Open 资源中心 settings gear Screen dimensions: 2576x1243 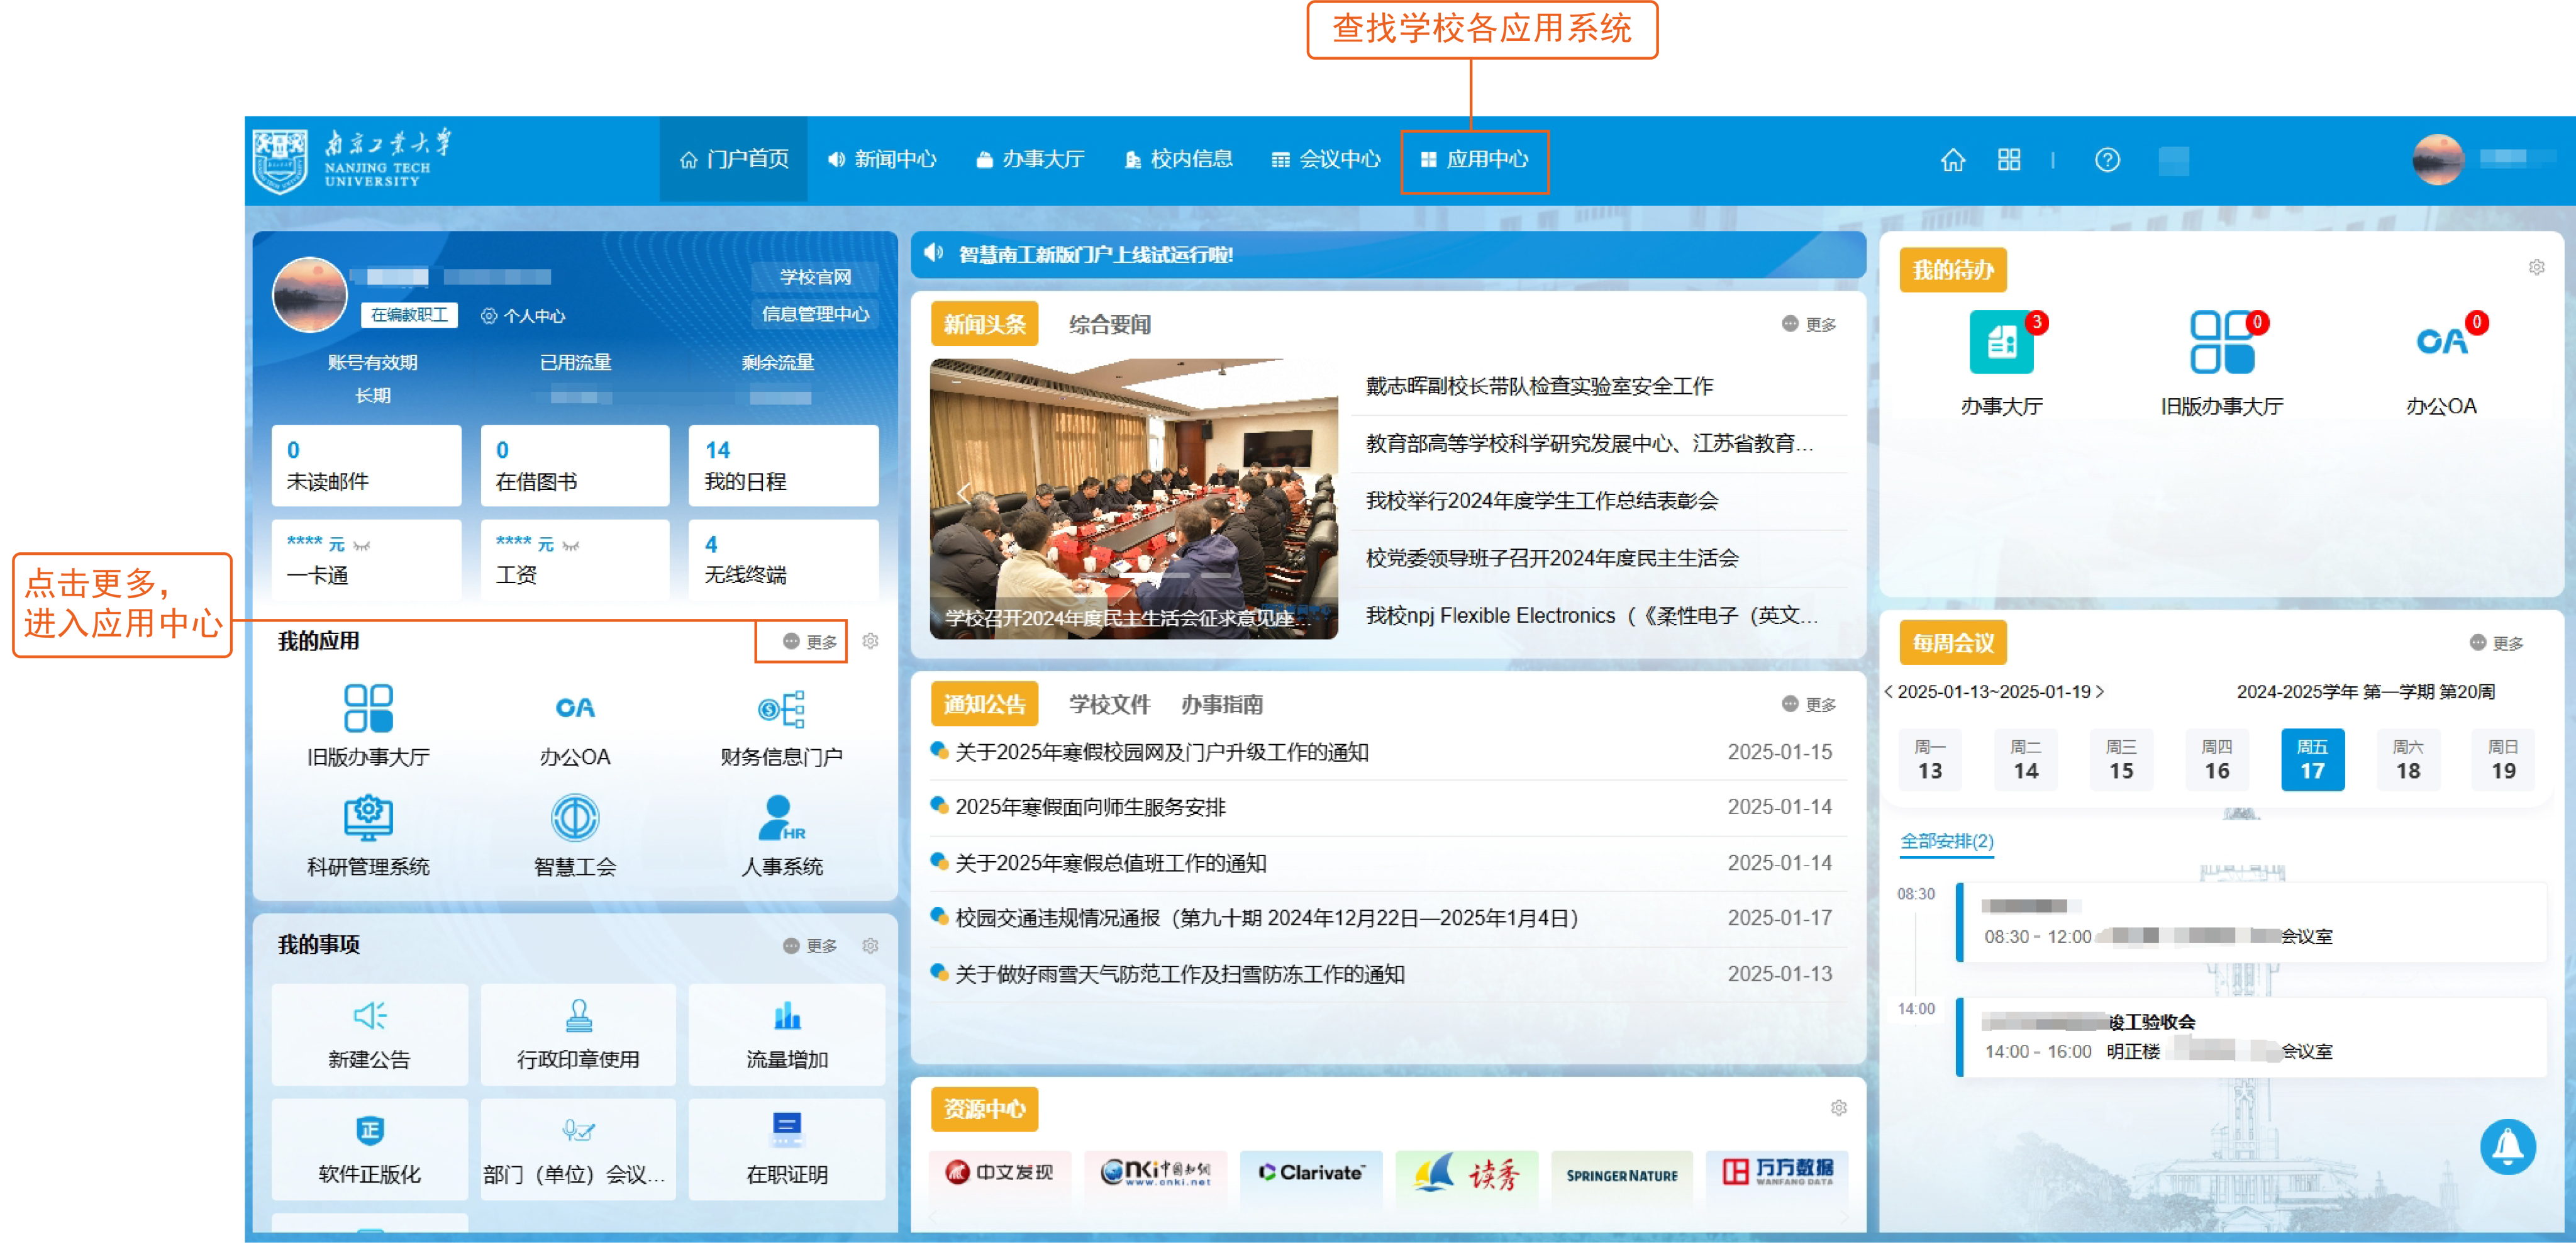click(1838, 1108)
